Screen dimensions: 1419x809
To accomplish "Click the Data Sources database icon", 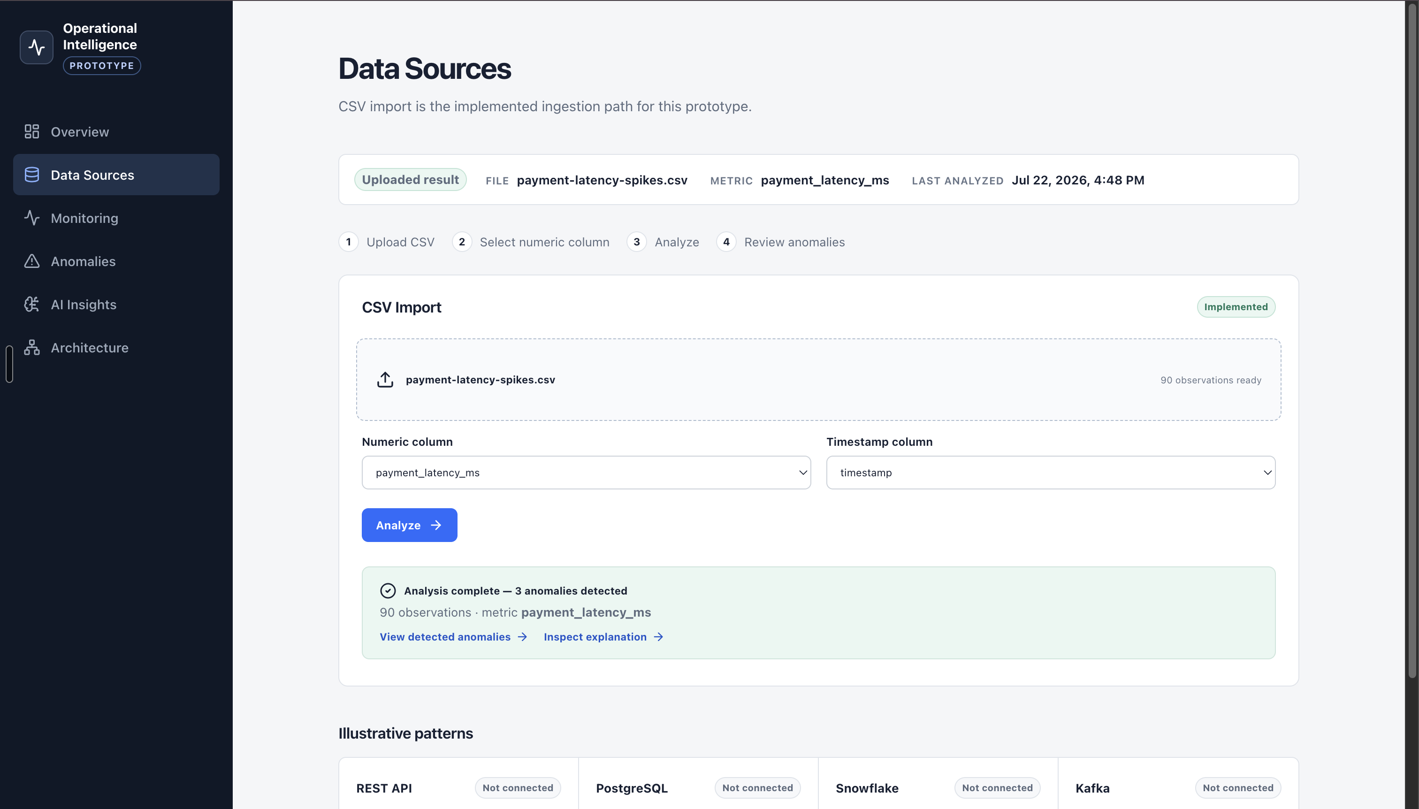I will tap(31, 175).
